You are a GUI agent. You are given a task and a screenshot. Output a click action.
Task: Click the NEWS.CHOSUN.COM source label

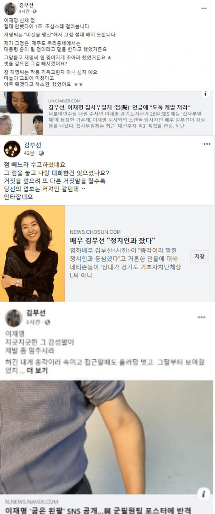95,232
